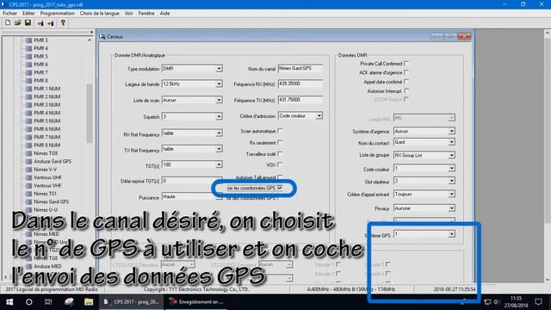Image resolution: width=551 pixels, height=310 pixels.
Task: Open Choix de la langue menu
Action: (100, 14)
